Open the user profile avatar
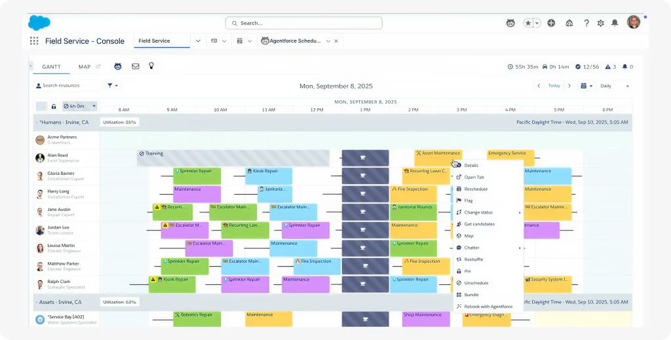Screen dimensions: 671x340 pos(634,22)
